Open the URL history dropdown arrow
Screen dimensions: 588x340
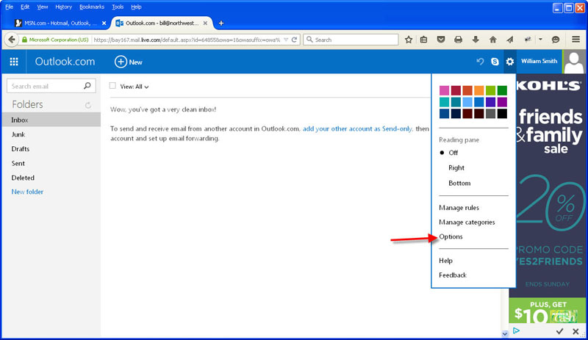coord(286,40)
